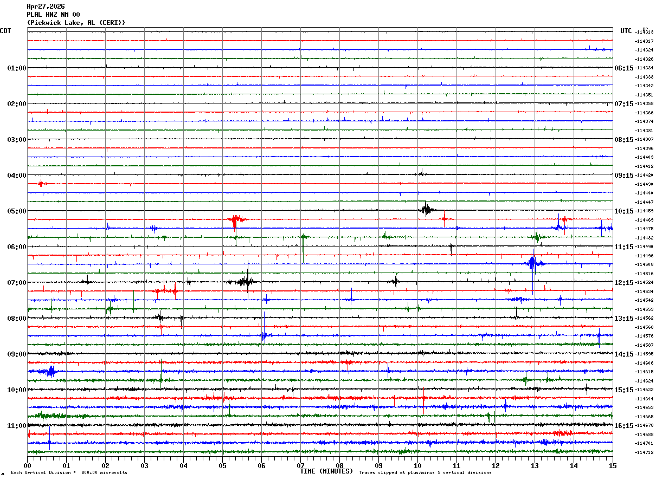Click the CDT timezone label
The image size is (656, 480).
(5, 31)
